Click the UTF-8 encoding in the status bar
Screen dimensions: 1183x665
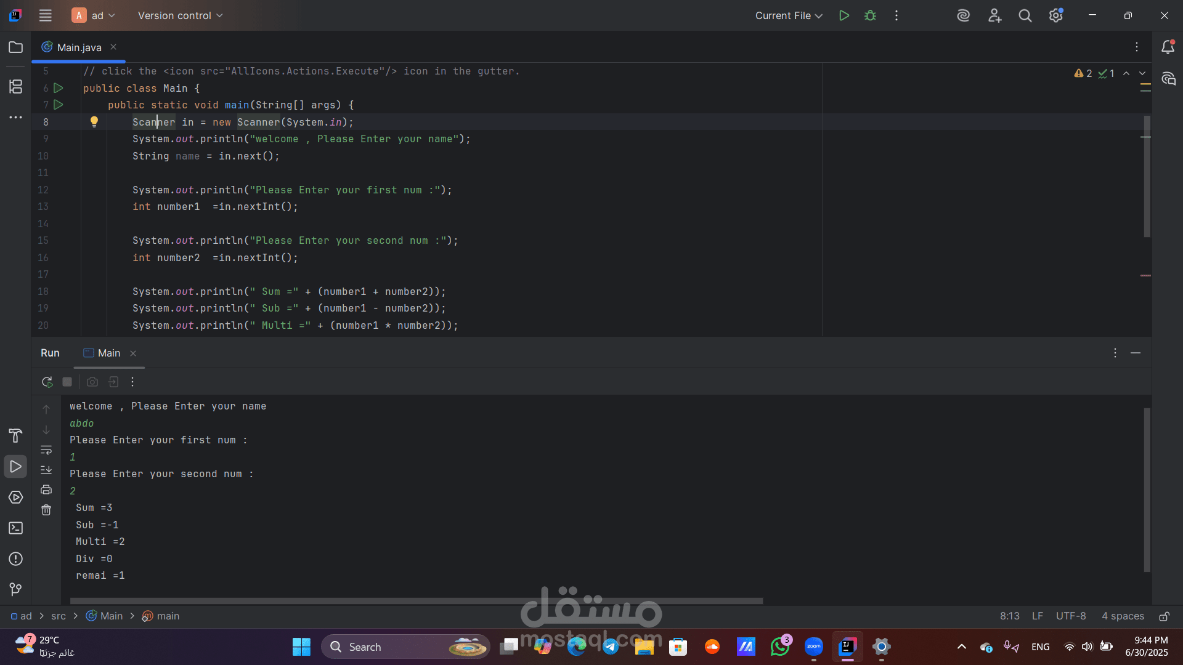point(1071,616)
